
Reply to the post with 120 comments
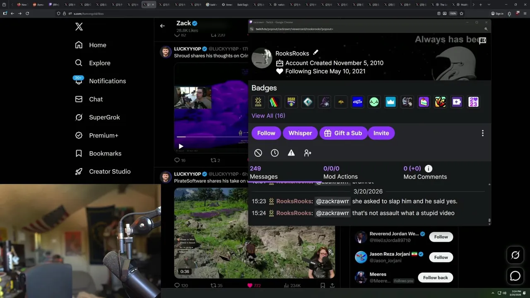point(181,285)
